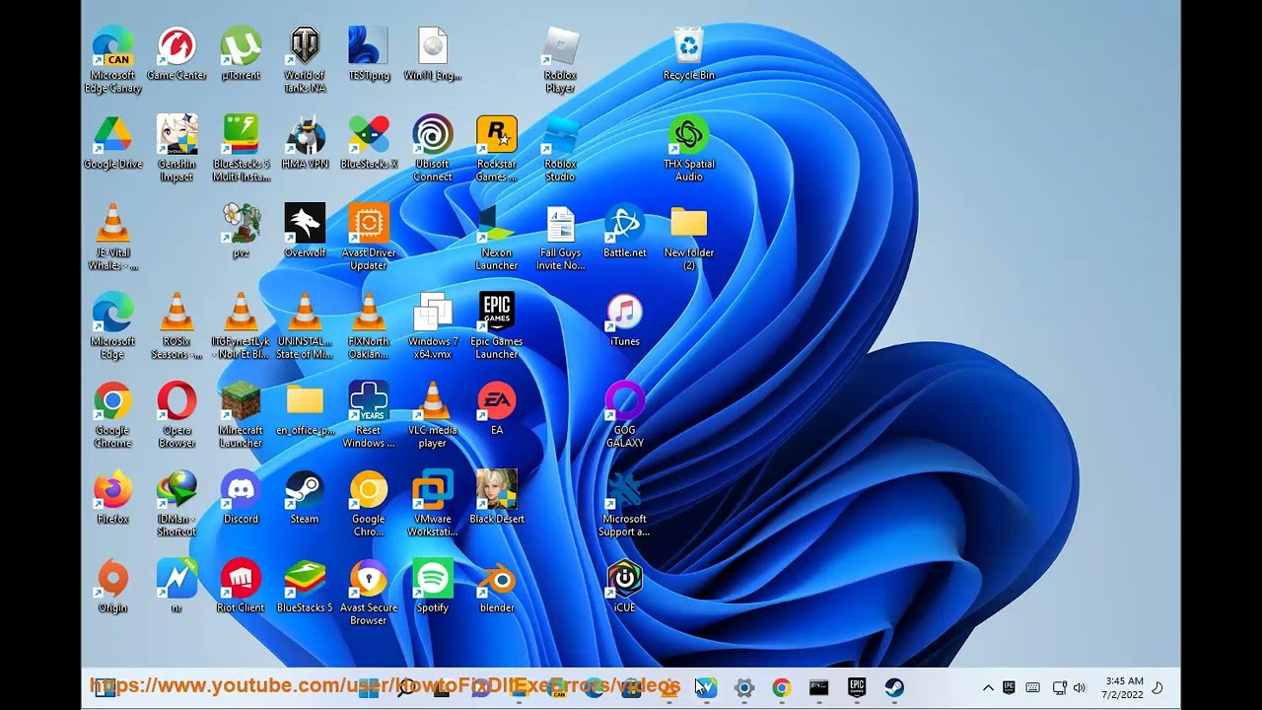Select the Riot Client desktop icon
Viewport: 1262px width, 710px height.
coord(241,587)
